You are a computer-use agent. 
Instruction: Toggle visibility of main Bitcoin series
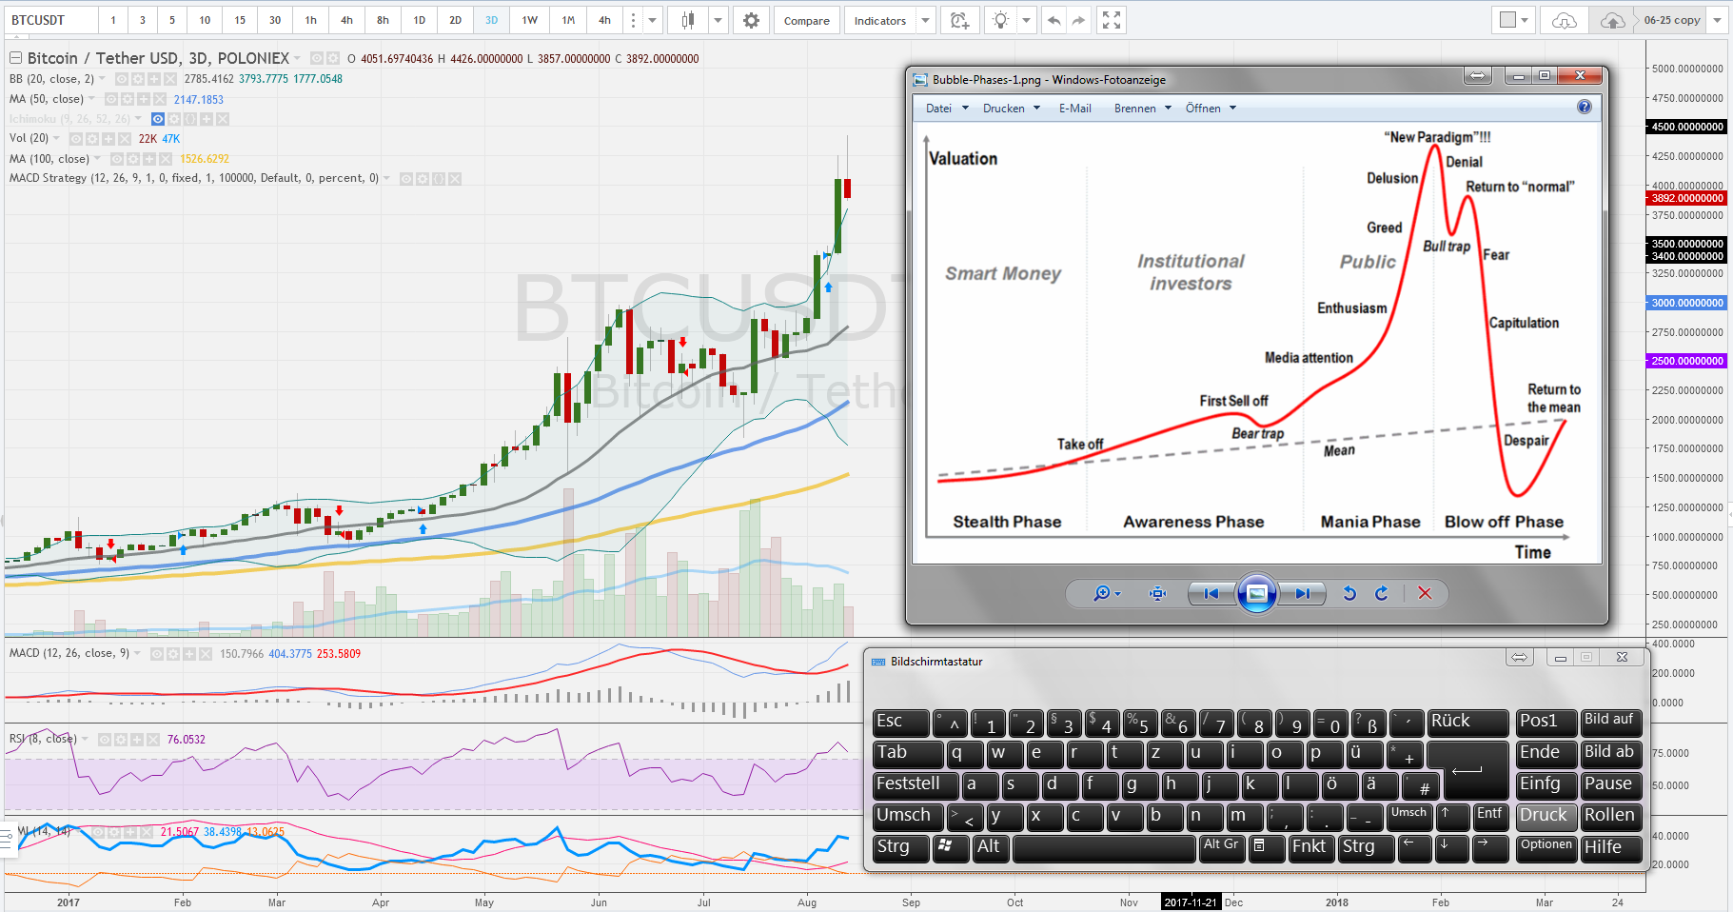[317, 58]
